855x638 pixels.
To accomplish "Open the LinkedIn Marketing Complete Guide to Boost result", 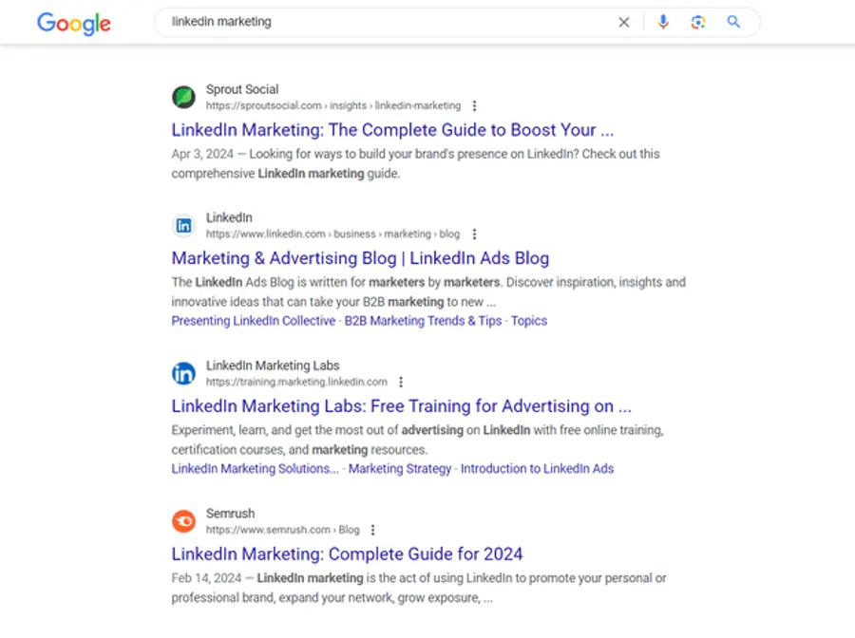I will pyautogui.click(x=392, y=130).
